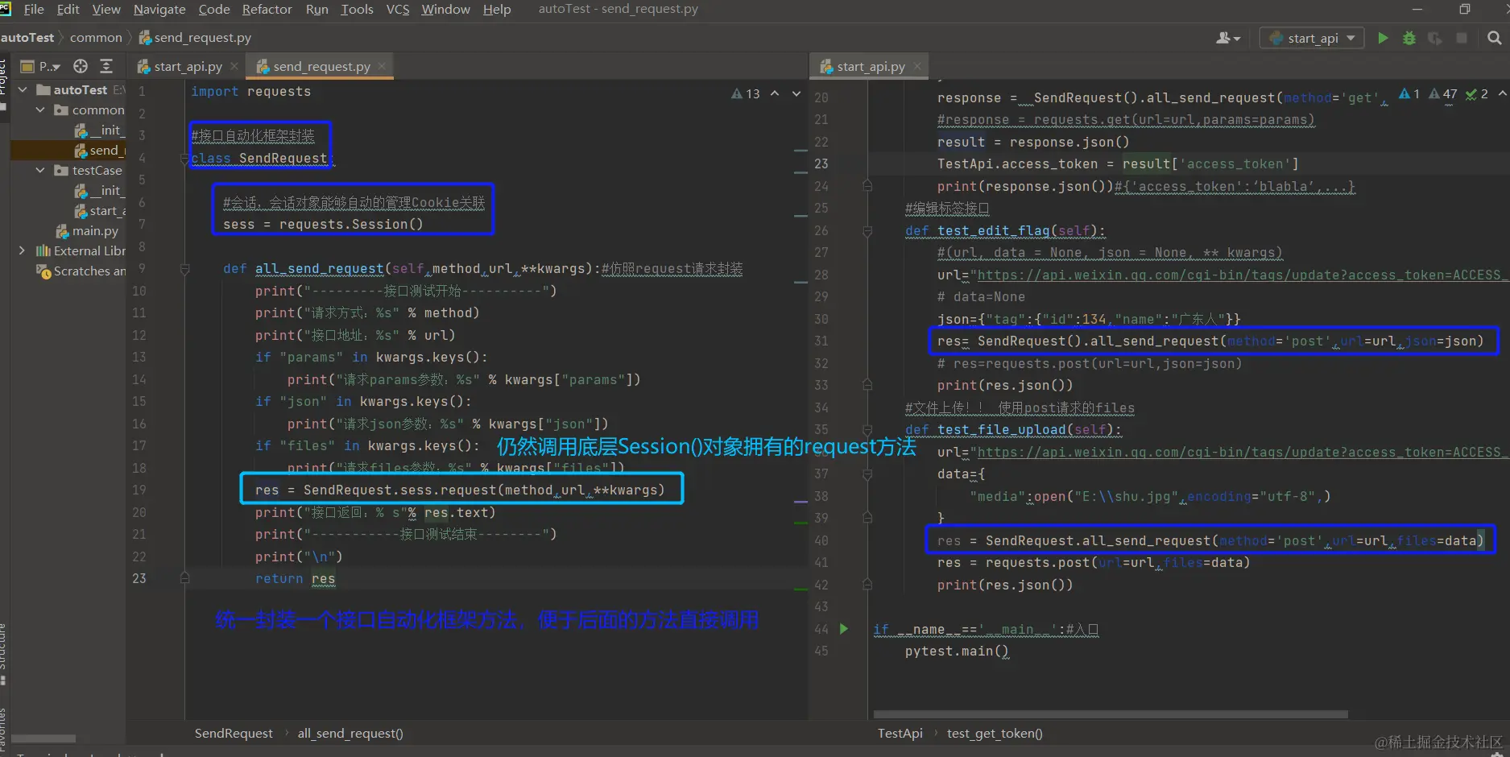Viewport: 1510px width, 757px height.
Task: Click the 47 weak warnings indicator
Action: 1444,94
